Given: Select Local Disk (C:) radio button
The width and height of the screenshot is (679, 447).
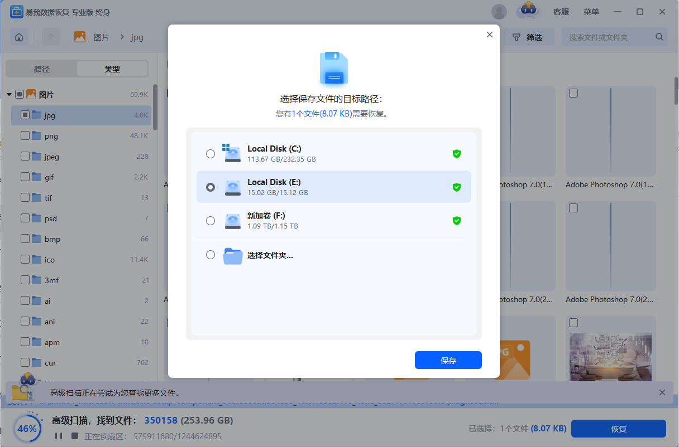Looking at the screenshot, I should click(x=211, y=154).
